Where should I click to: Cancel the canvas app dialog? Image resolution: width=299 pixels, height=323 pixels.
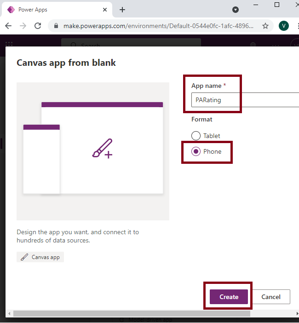271,297
